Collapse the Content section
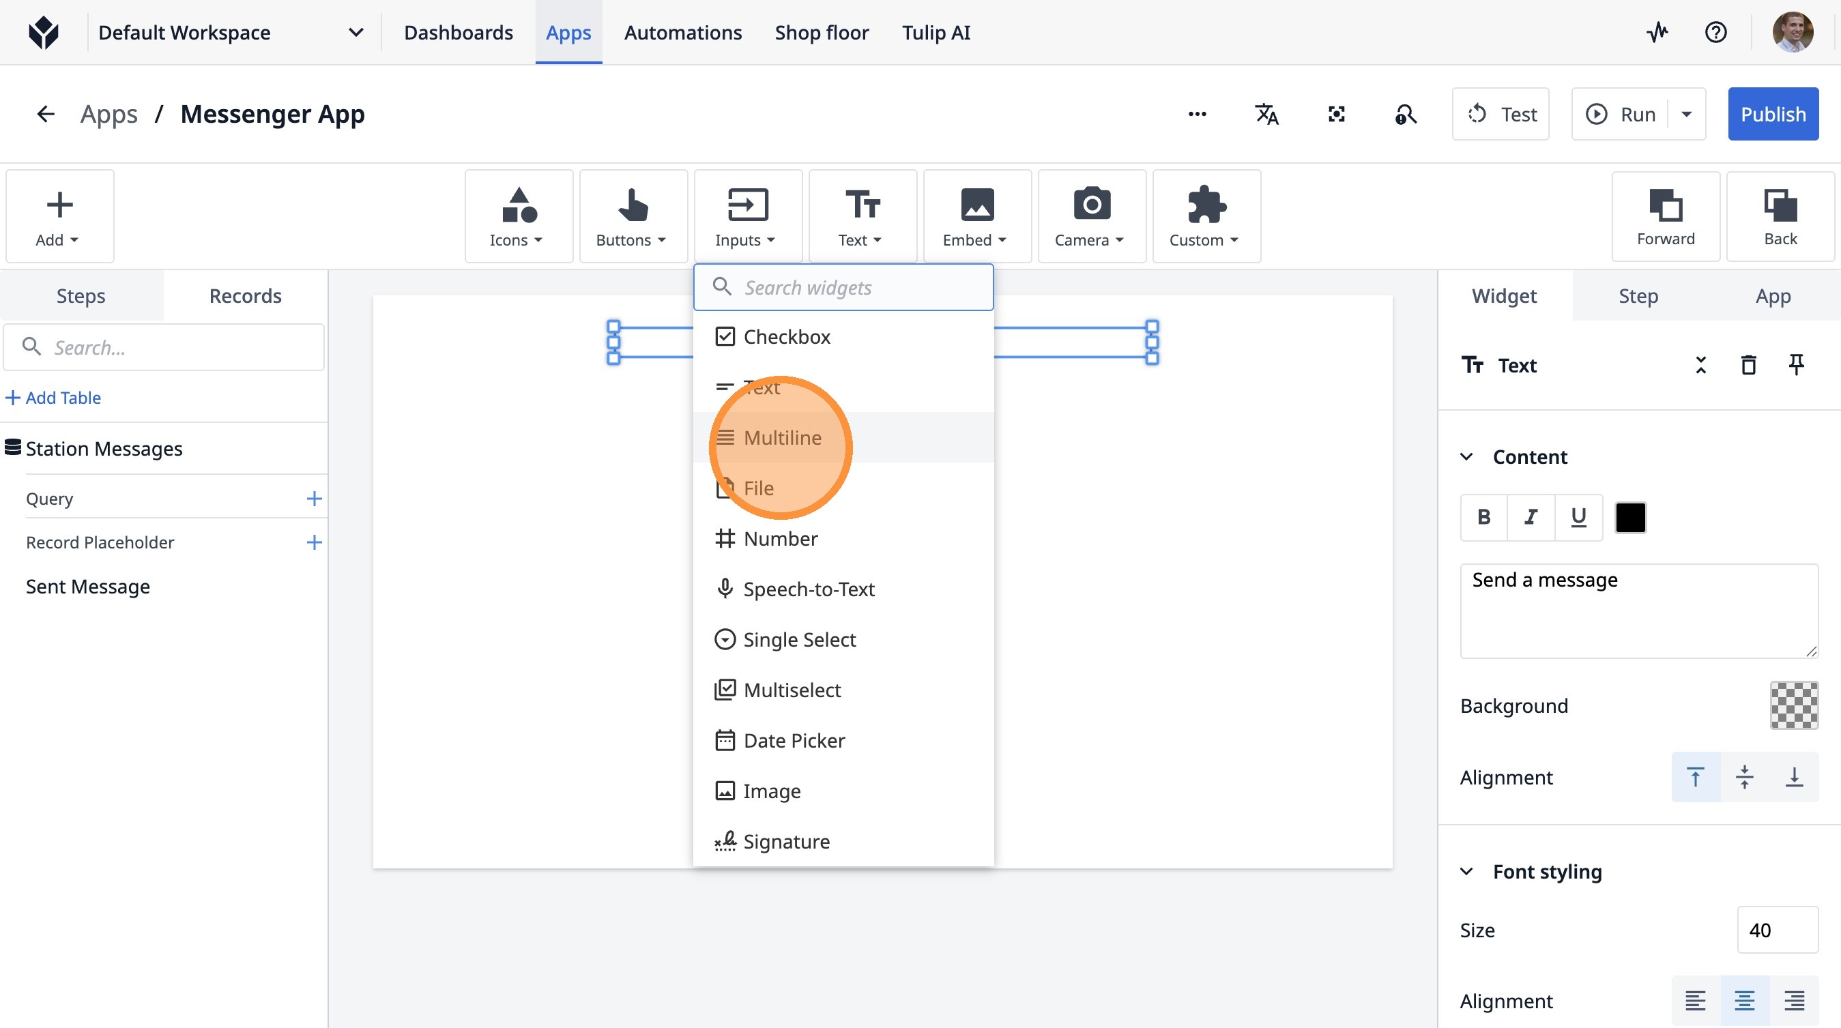 [1466, 456]
